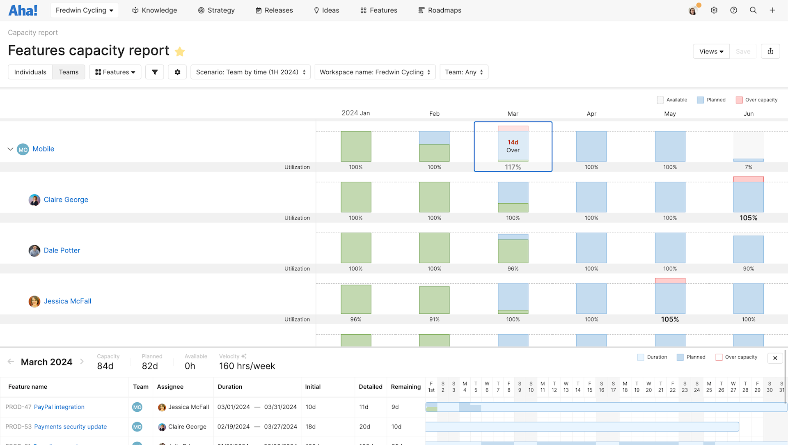Open the PROD-47 PayPal integration feature
The height and width of the screenshot is (445, 788).
59,407
